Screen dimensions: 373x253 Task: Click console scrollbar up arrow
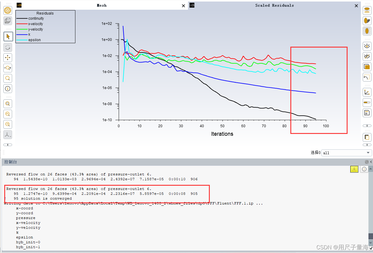[371, 169]
